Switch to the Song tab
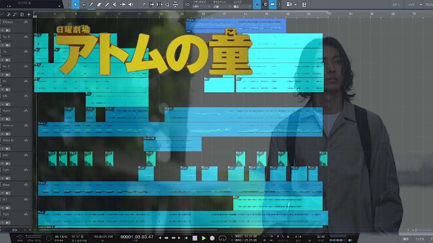The height and width of the screenshot is (243, 433). tap(412, 5)
